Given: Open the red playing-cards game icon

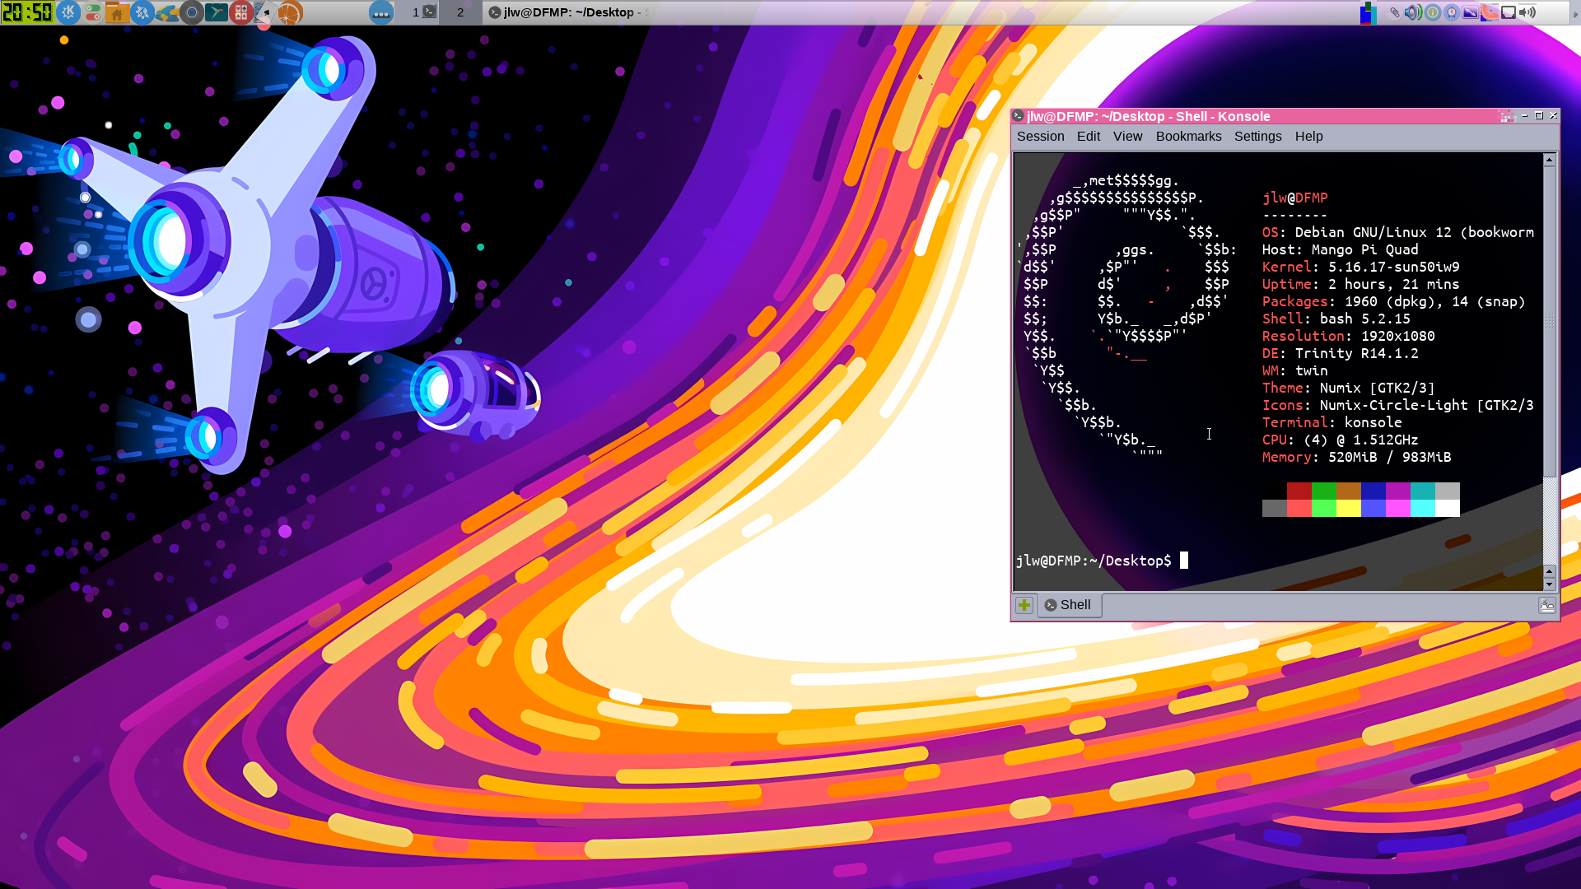Looking at the screenshot, I should coord(240,12).
